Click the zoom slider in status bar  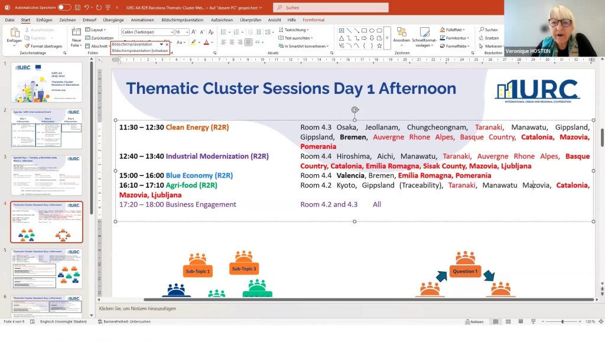[x=562, y=322]
